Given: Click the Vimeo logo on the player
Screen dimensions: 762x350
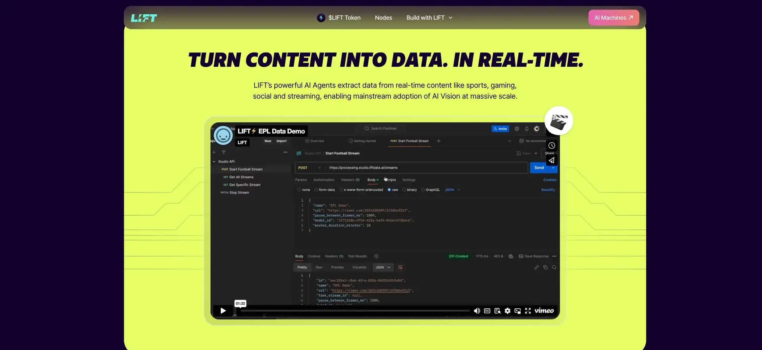Looking at the screenshot, I should pos(544,311).
